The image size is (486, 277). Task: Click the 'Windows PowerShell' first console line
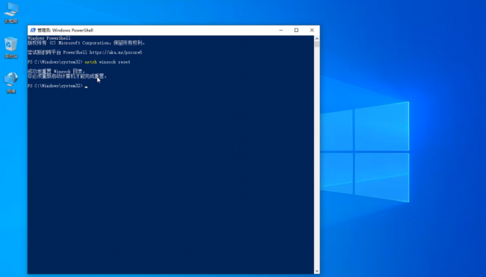point(49,38)
